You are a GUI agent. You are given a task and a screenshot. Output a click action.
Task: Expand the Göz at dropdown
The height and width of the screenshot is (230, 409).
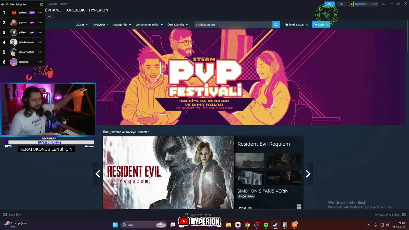click(81, 25)
